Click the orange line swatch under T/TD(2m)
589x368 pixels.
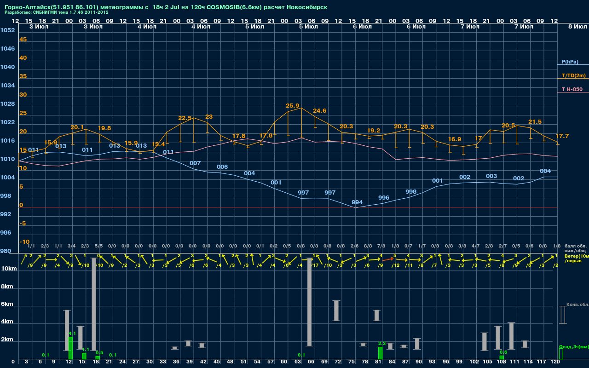click(x=573, y=79)
